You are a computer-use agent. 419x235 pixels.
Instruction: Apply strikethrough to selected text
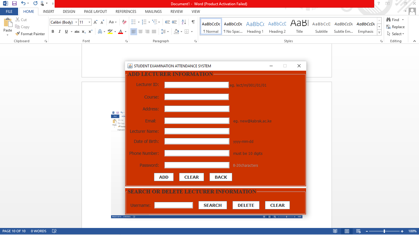click(76, 32)
